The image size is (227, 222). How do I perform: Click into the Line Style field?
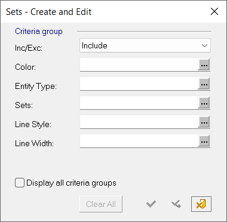139,122
